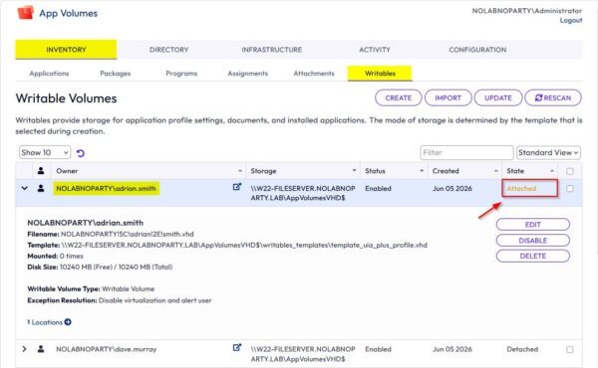This screenshot has width=598, height=368.
Task: Open the ACTIVITY main tab
Action: pos(375,50)
